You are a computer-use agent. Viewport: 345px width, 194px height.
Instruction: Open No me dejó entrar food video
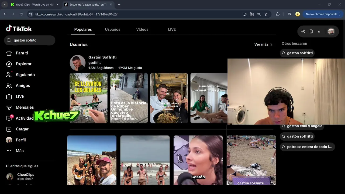[x=169, y=98]
